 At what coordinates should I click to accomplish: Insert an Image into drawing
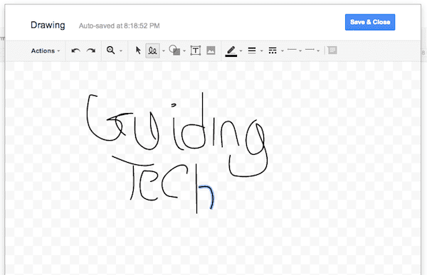211,50
